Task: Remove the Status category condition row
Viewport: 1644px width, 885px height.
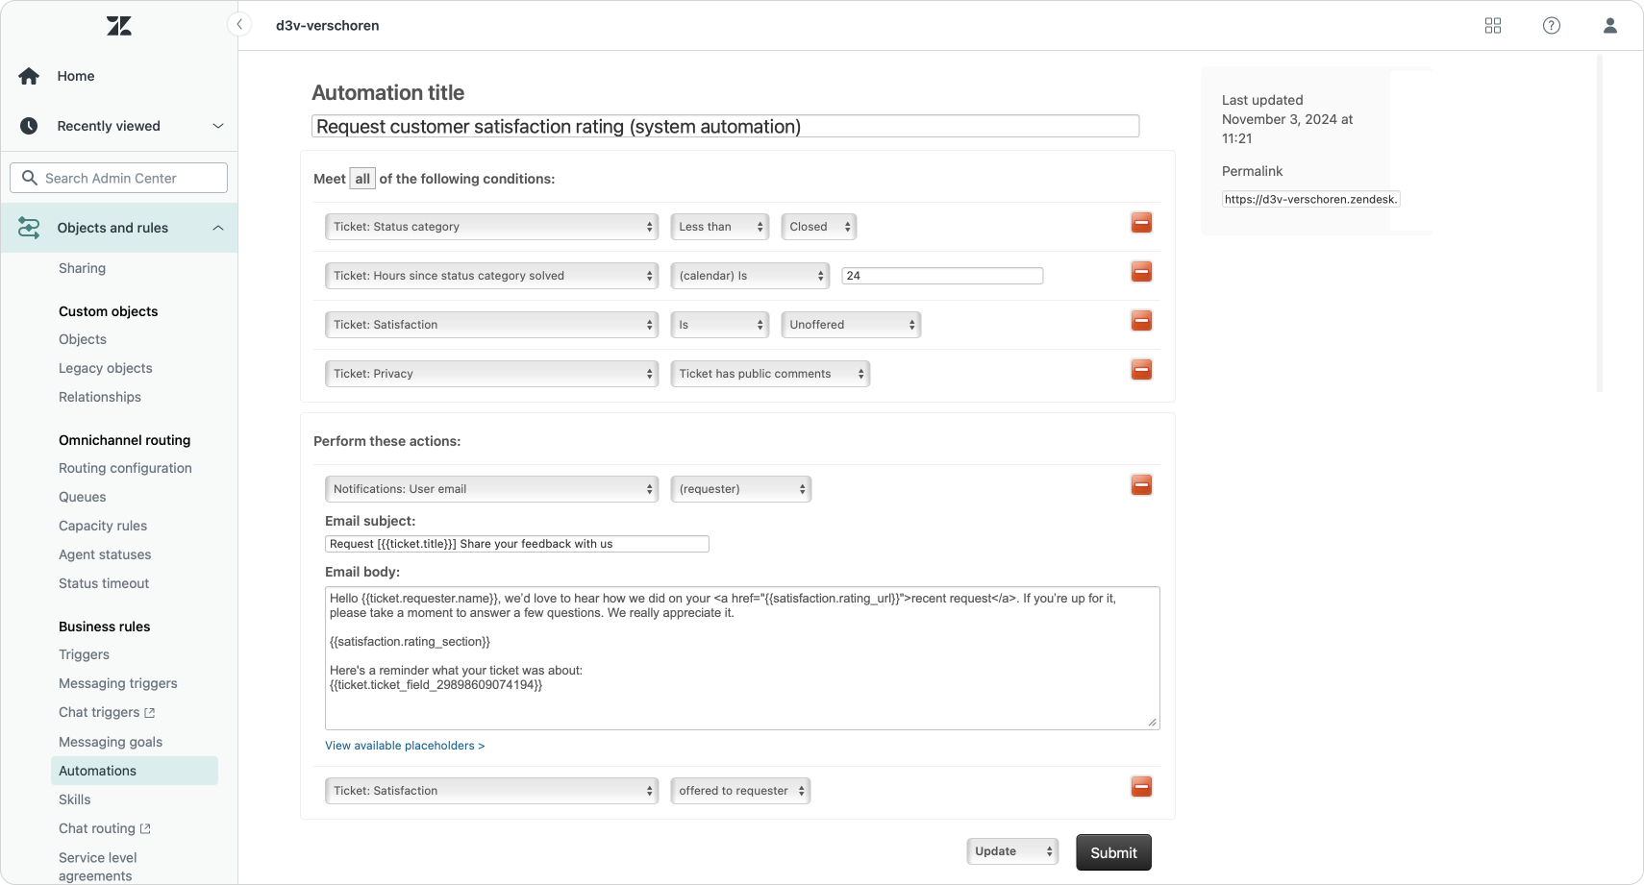Action: 1141,224
